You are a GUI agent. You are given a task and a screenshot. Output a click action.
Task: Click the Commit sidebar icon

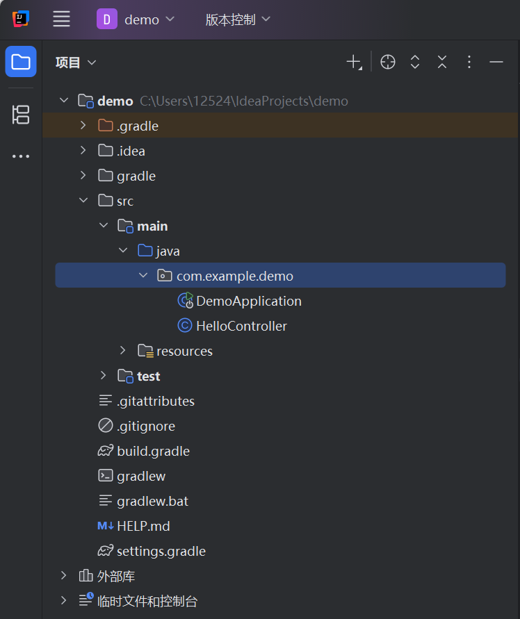click(20, 115)
